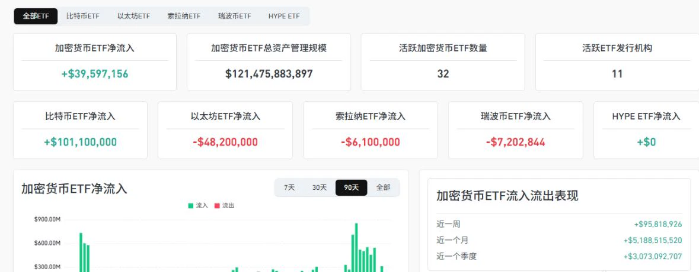Click the 瑞波币ETF净流入 card title
The image size is (699, 272).
coord(515,116)
